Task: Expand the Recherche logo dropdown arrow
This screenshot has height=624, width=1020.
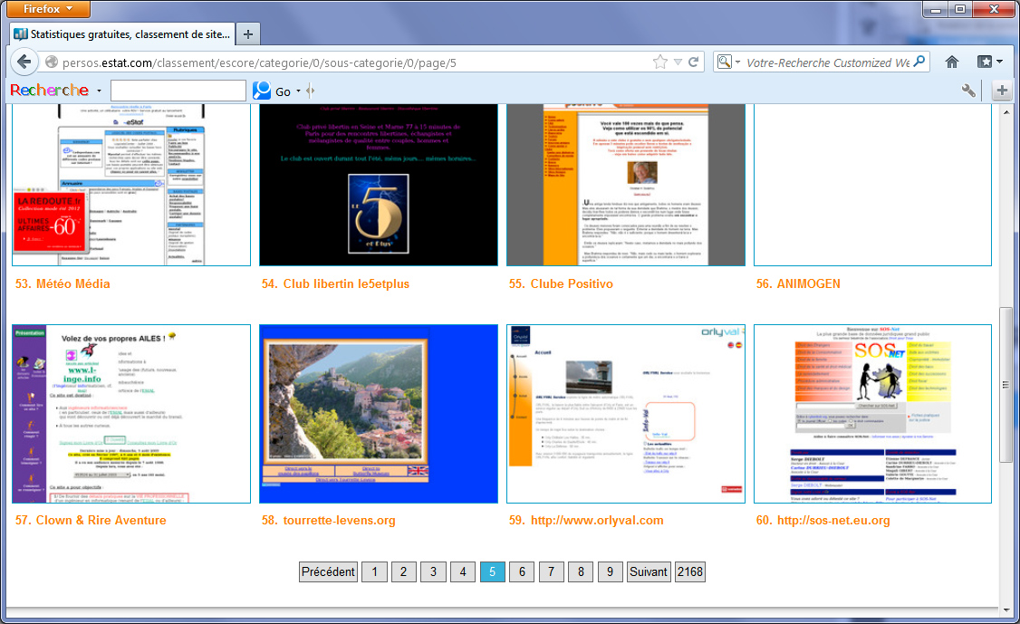Action: coord(99,91)
